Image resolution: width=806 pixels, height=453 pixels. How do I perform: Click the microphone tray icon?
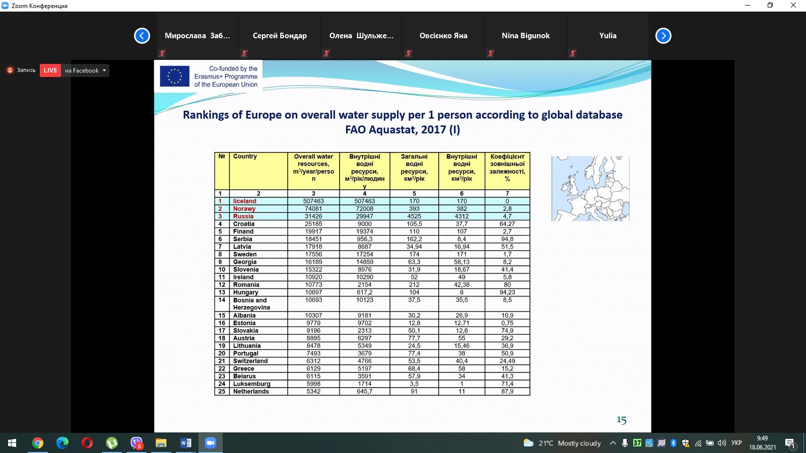[625, 443]
